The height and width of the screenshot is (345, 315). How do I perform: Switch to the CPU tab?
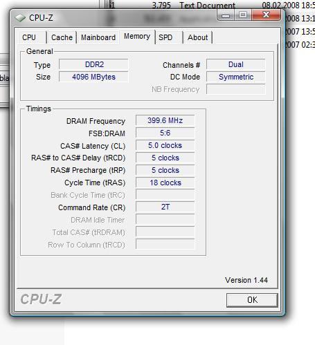coord(29,37)
